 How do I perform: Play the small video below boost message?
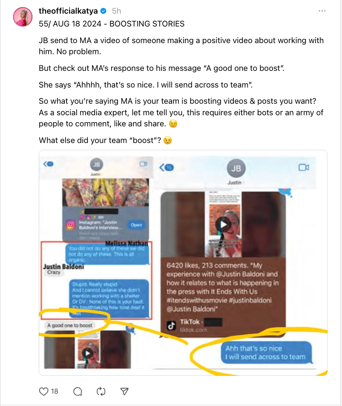tap(88, 353)
